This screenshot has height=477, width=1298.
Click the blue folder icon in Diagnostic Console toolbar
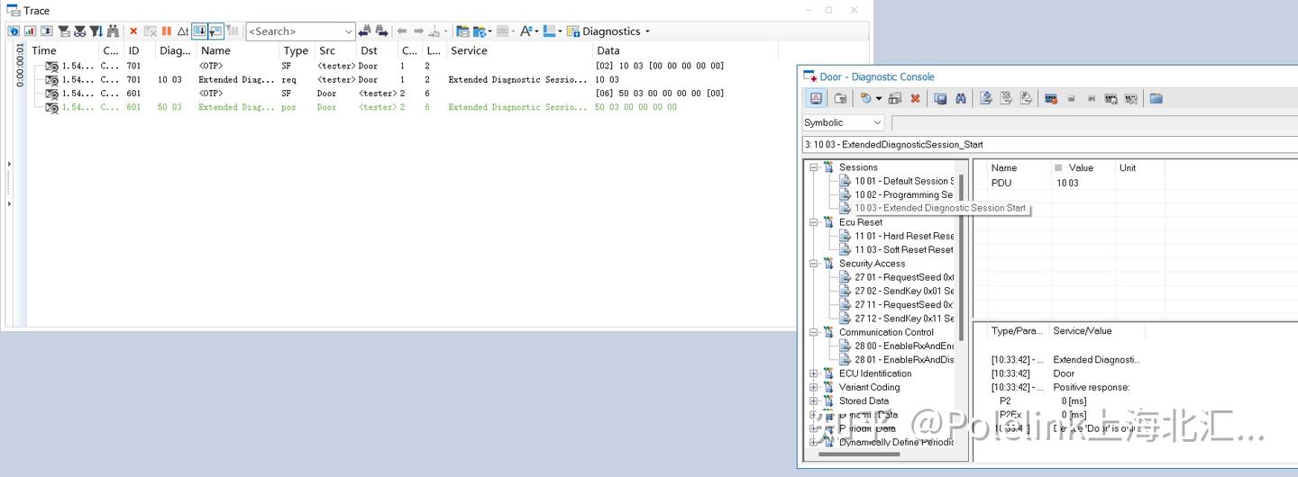pyautogui.click(x=1156, y=99)
